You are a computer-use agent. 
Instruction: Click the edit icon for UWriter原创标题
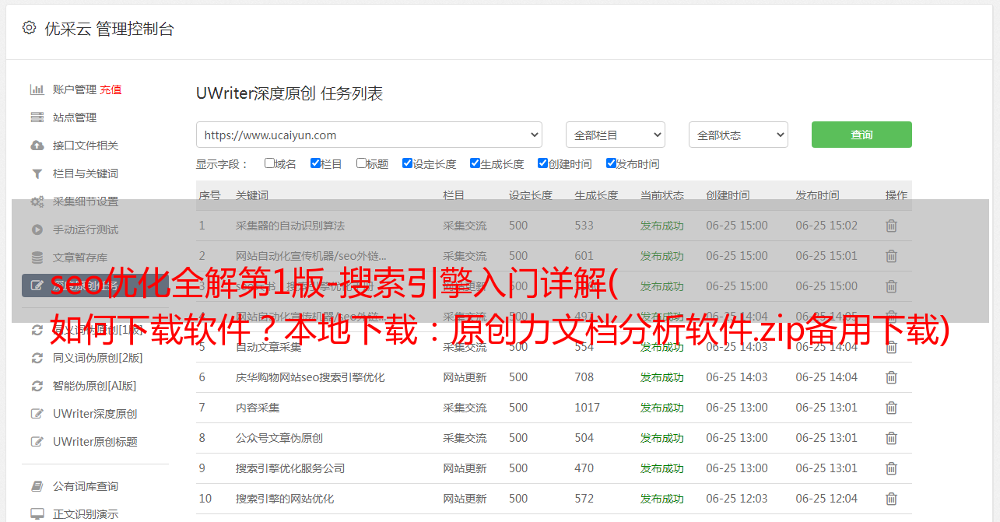(x=37, y=442)
